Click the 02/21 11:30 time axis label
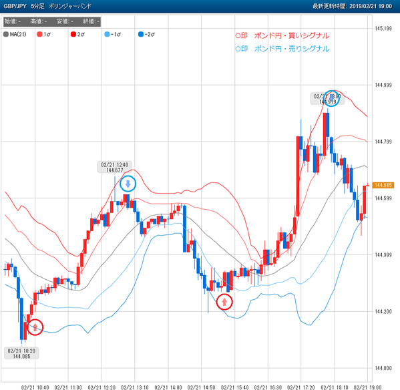 (68, 387)
